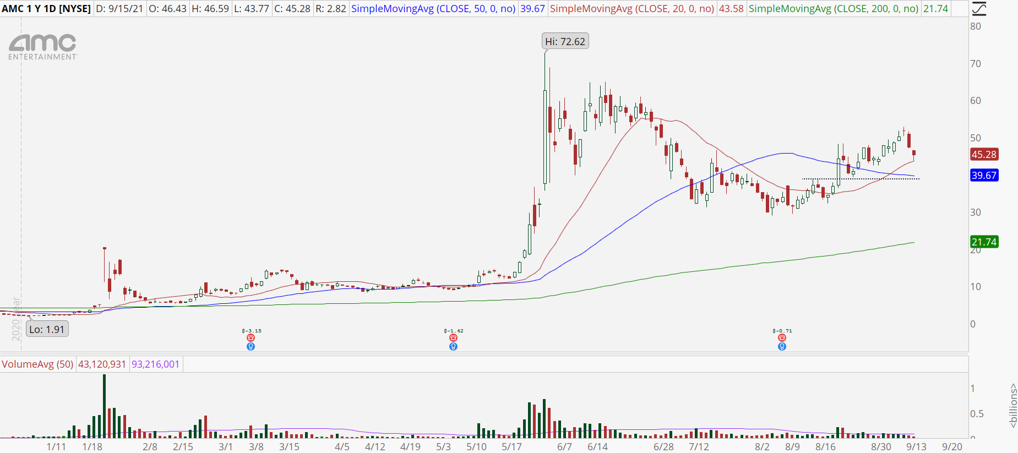Click the red earnings phone icon under $-3.15
The image size is (1018, 453).
tap(251, 338)
